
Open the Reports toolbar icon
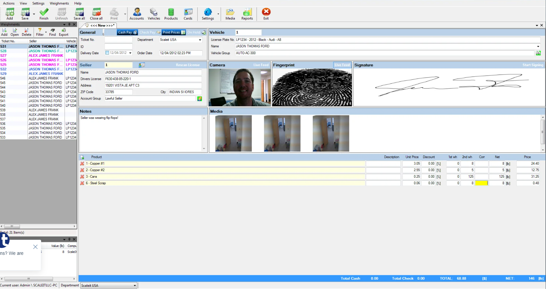point(247,14)
